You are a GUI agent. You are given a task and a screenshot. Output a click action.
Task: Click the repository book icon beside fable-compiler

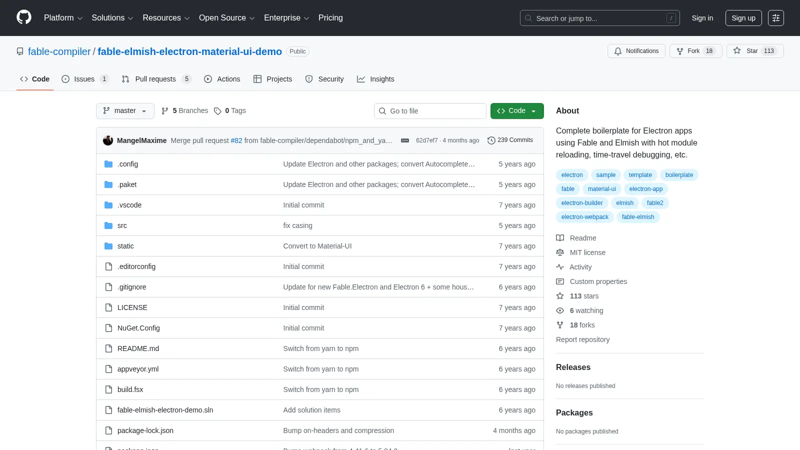point(20,51)
